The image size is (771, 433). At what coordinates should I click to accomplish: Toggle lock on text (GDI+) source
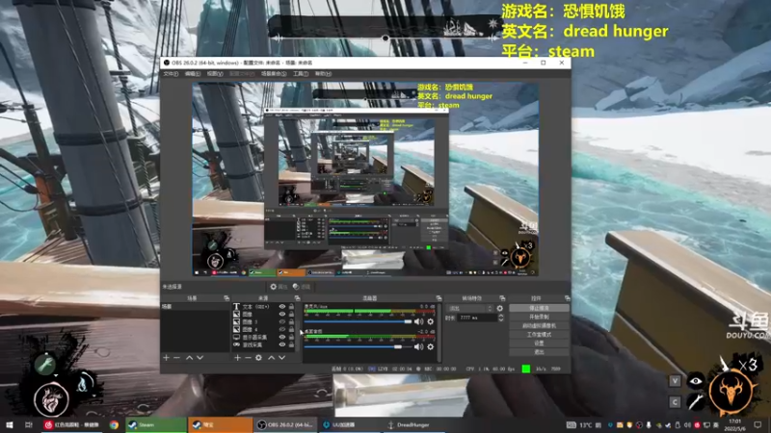(292, 306)
